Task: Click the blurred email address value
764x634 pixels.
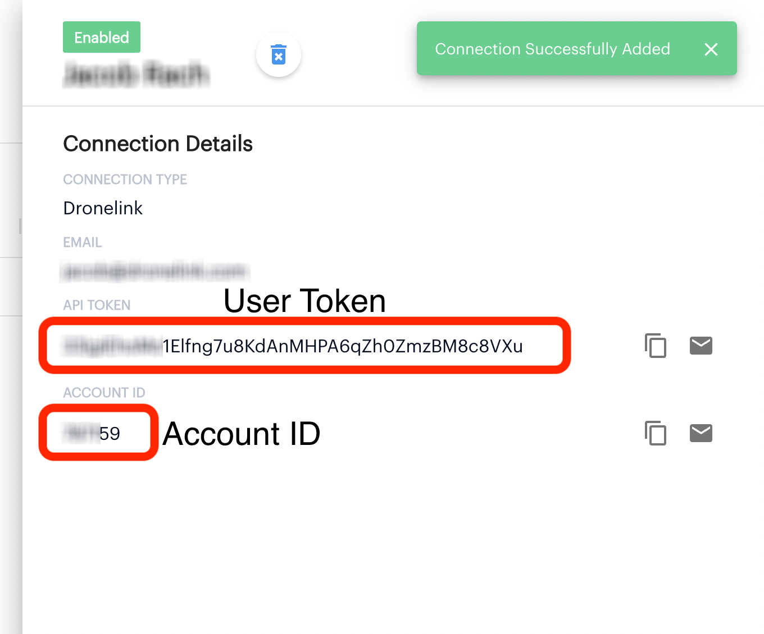Action: coord(154,272)
